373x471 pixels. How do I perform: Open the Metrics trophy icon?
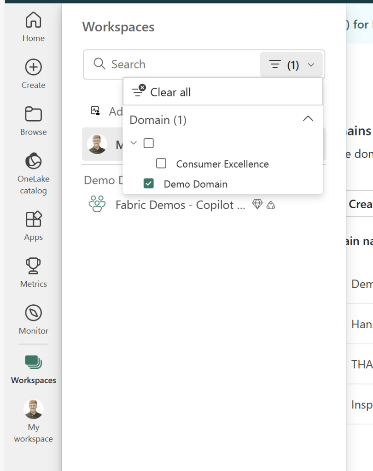coord(33,267)
